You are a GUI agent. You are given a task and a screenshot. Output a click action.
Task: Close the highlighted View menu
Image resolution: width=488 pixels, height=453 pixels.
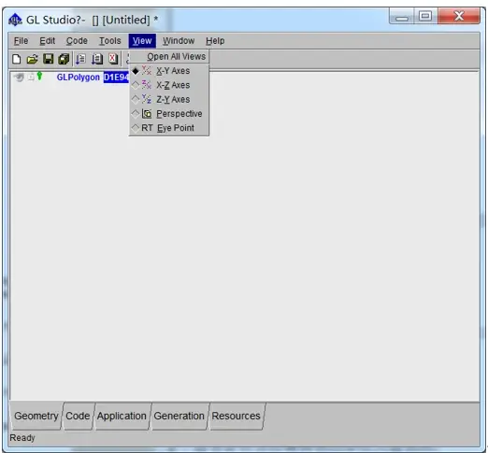(142, 41)
